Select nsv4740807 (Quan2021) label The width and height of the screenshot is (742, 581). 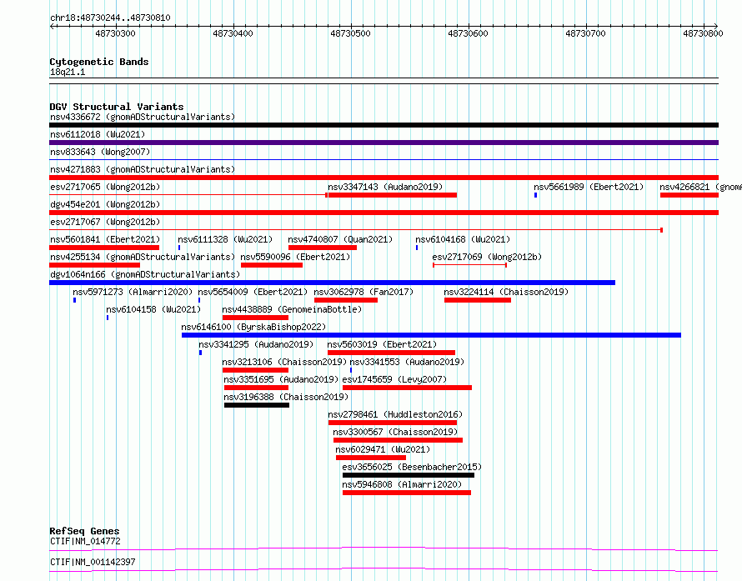pos(340,239)
